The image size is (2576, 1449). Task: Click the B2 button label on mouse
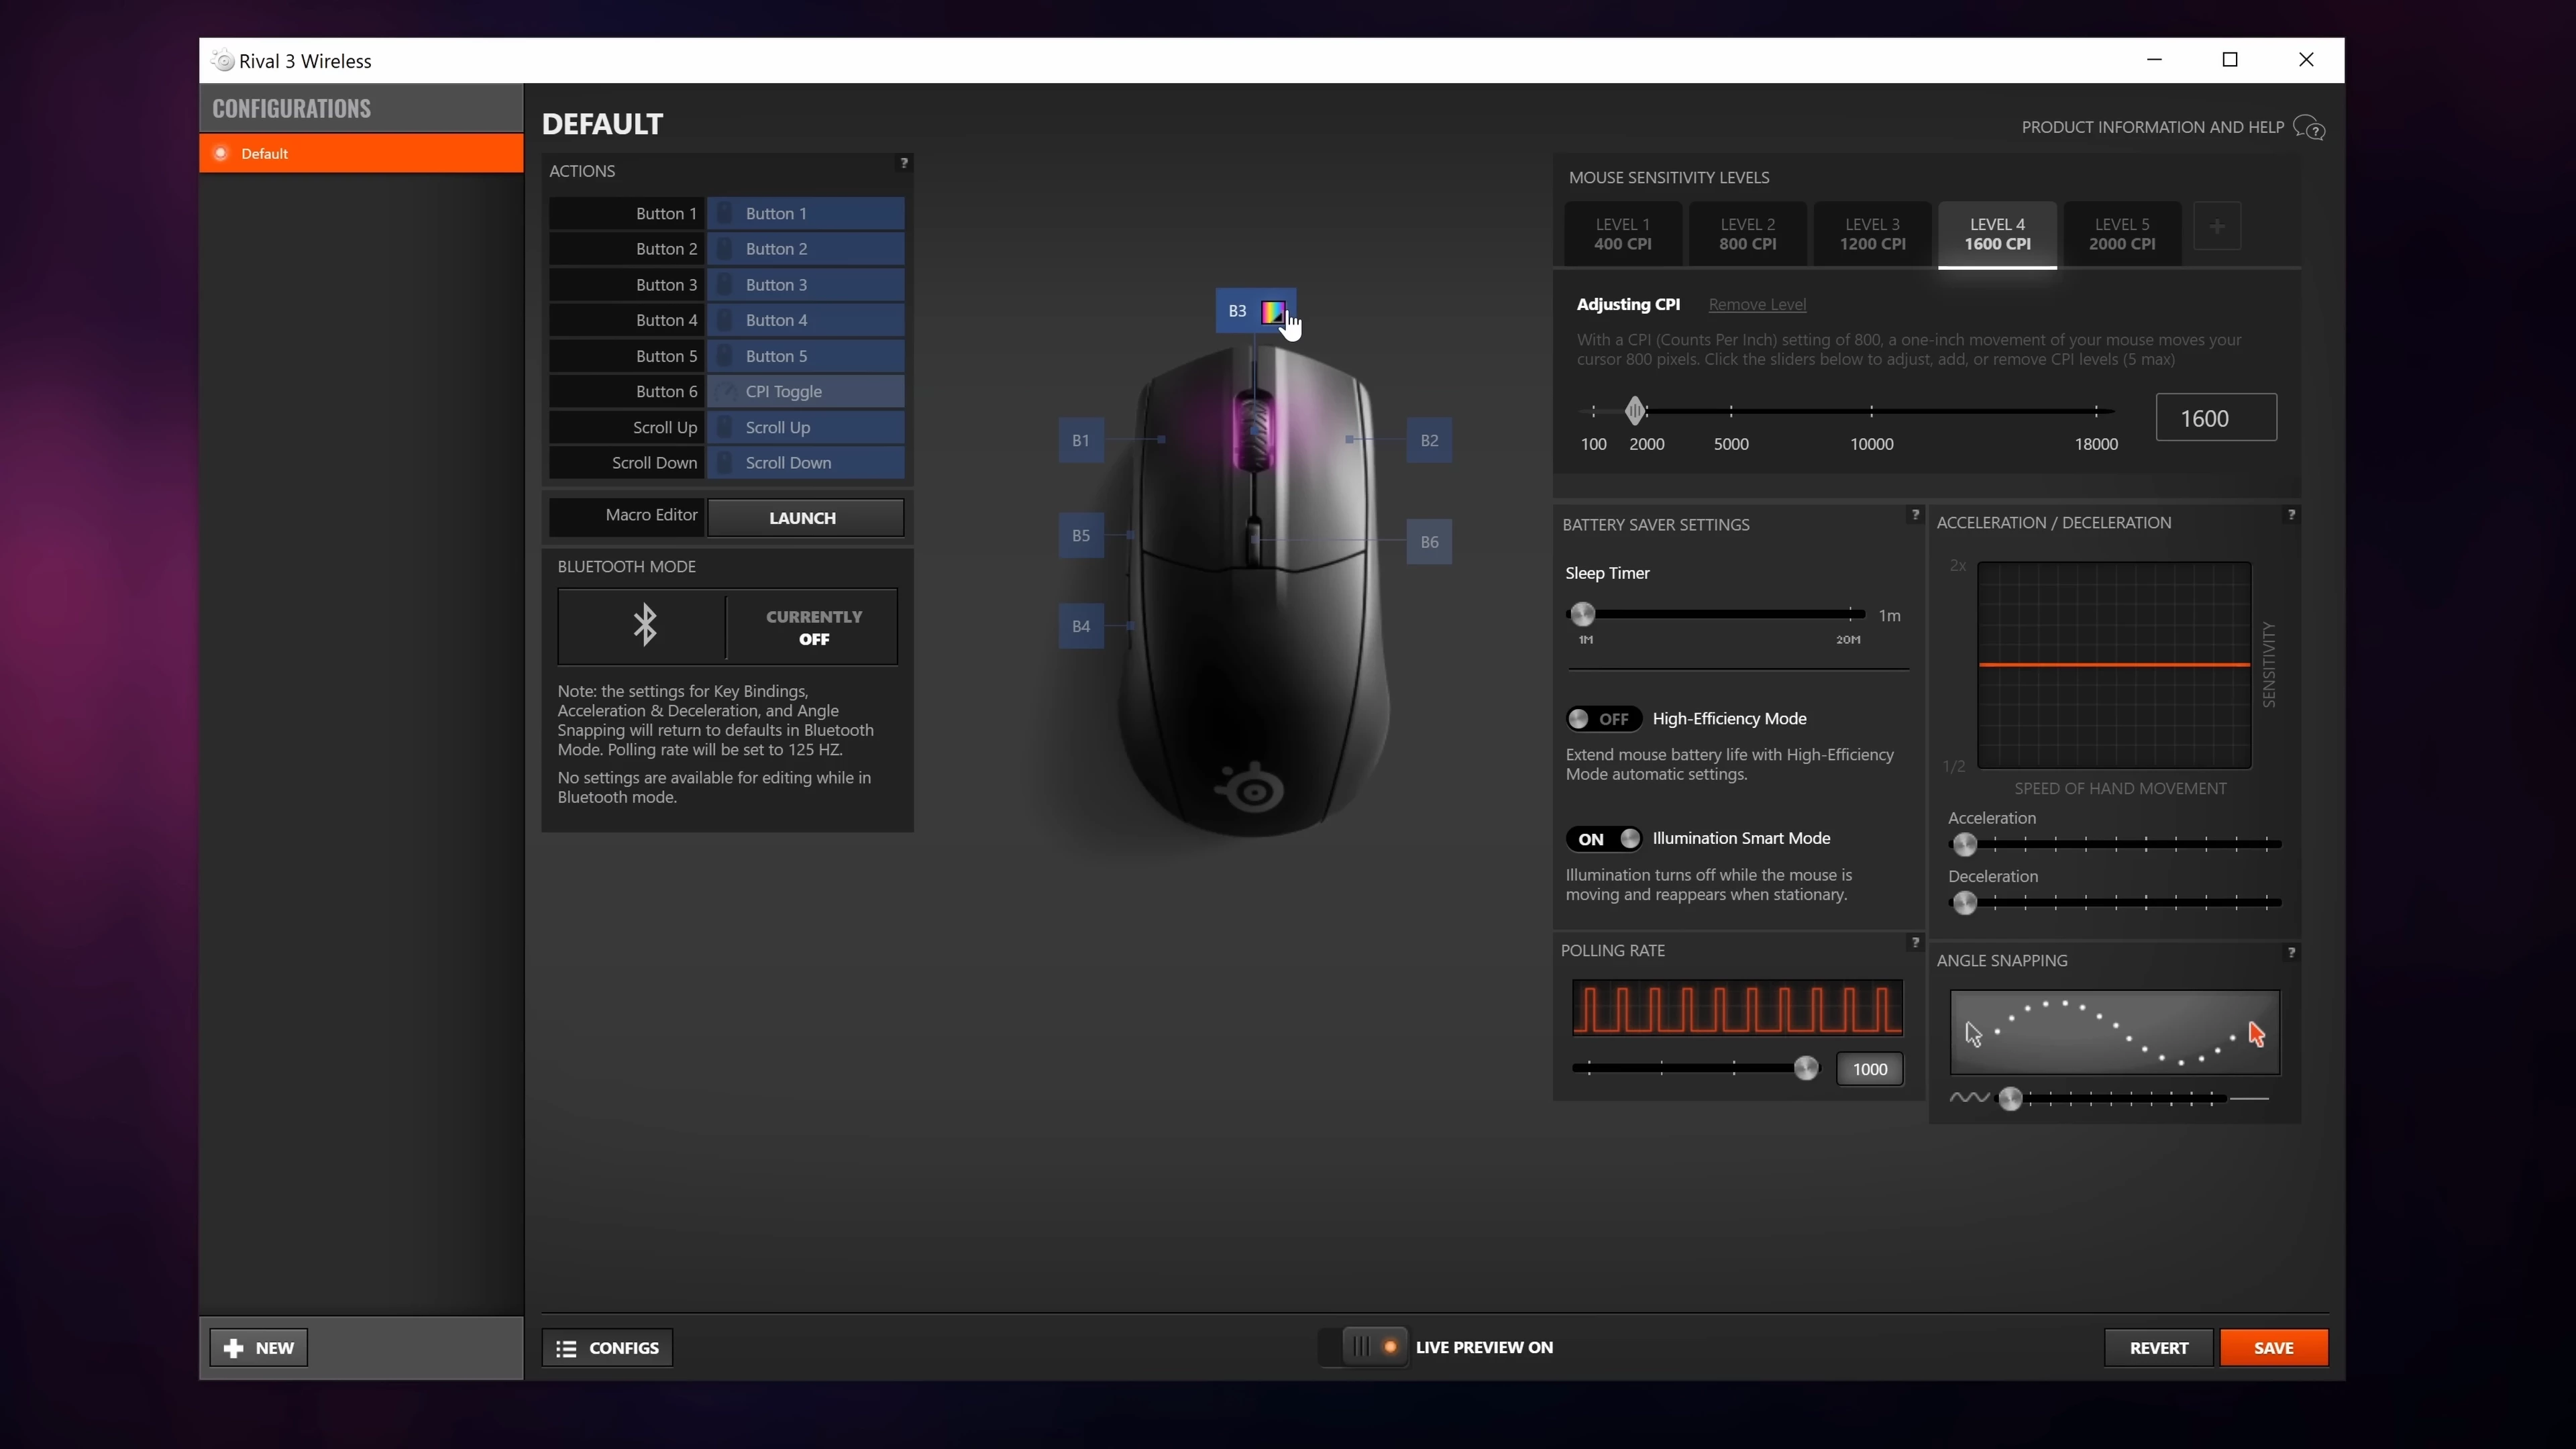click(x=1429, y=440)
